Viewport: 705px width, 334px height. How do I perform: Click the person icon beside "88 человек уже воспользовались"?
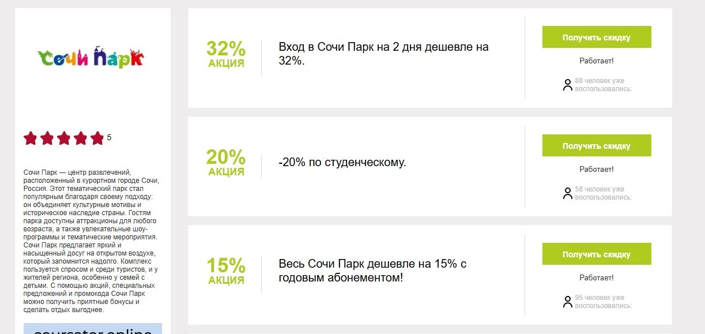click(567, 84)
